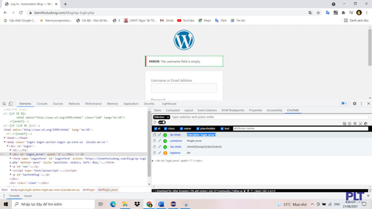Open the Lighthouse tab

click(x=169, y=104)
